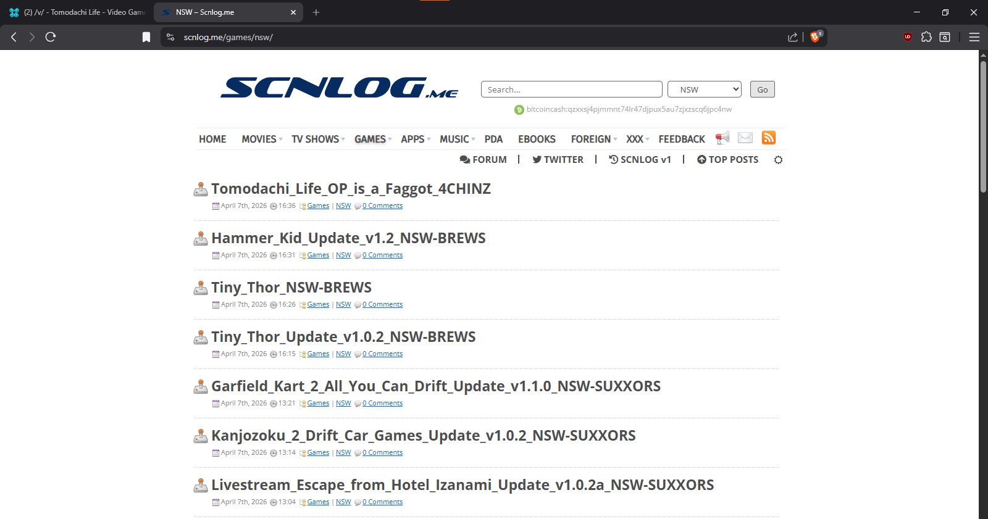Image resolution: width=988 pixels, height=519 pixels.
Task: Click the joystick icon beside Hammer_Kid_Update post
Action: [x=201, y=238]
